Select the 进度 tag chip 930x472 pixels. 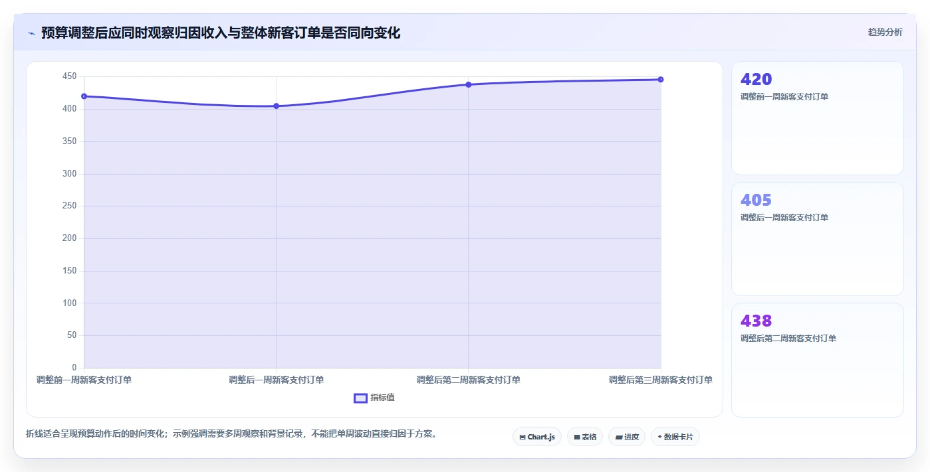(x=627, y=437)
